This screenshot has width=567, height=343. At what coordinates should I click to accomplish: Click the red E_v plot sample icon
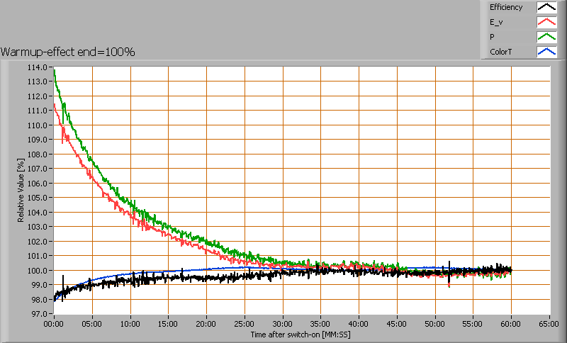tap(546, 23)
